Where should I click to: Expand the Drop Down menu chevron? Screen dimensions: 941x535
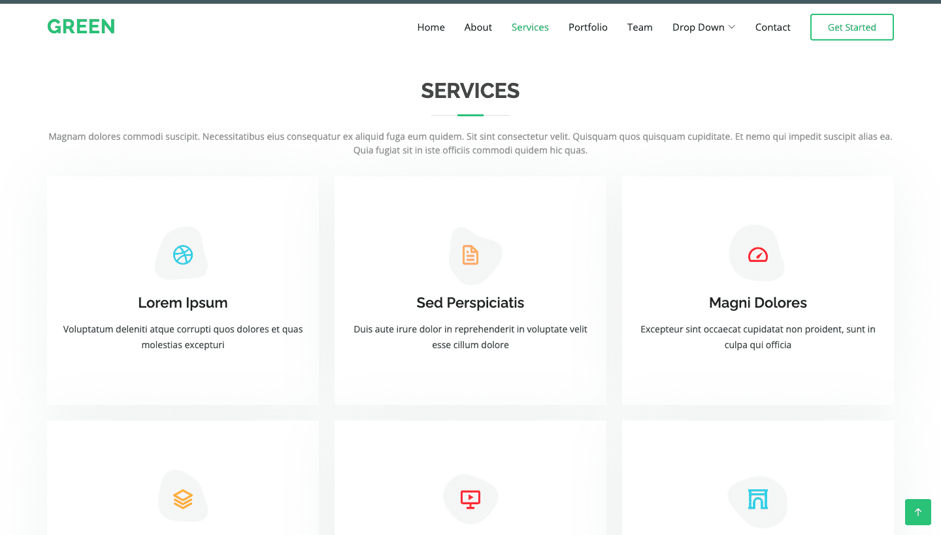(732, 27)
